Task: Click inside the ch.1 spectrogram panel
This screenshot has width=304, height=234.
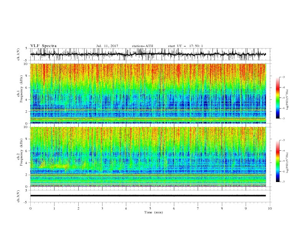Action: pos(148,93)
